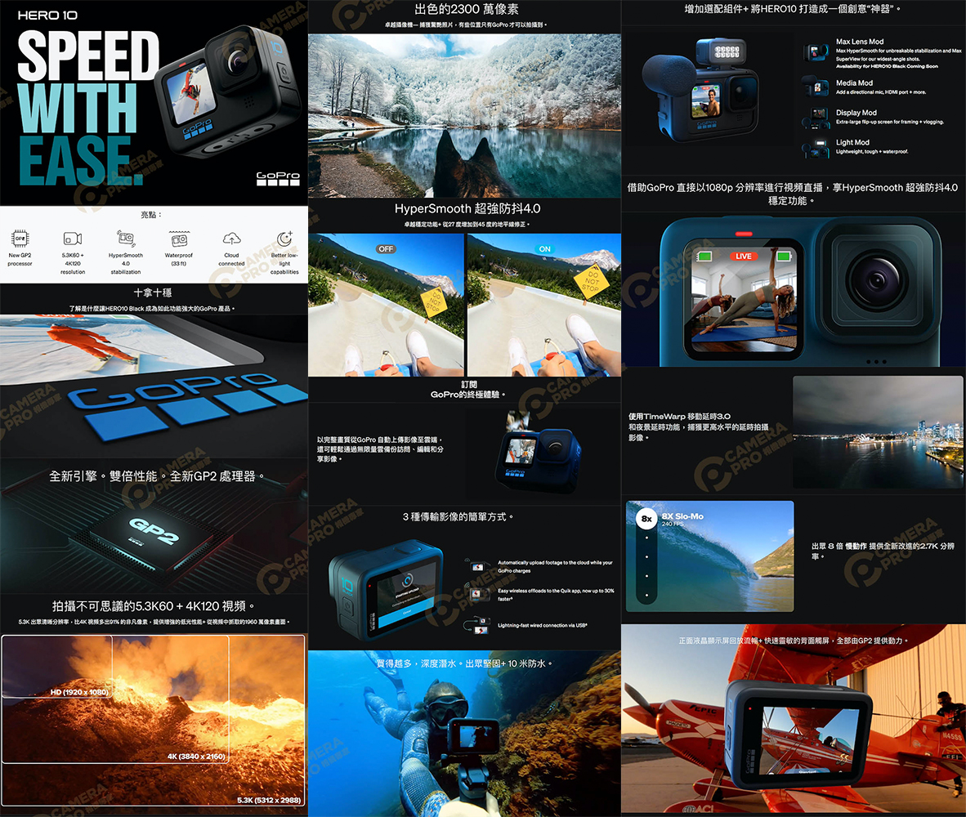Click the HyperSmooth OFF label
Screen dimensions: 966x817
pos(386,248)
